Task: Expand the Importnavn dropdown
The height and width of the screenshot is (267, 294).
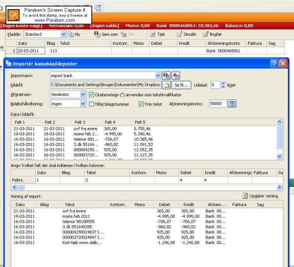Action: (158, 75)
